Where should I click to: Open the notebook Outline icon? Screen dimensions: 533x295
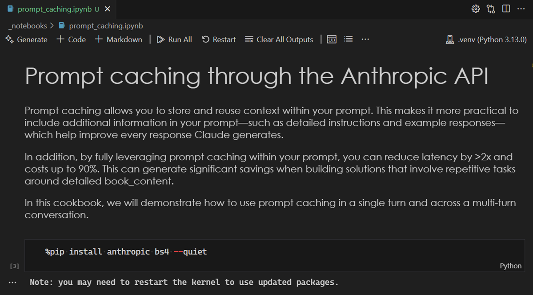point(348,39)
